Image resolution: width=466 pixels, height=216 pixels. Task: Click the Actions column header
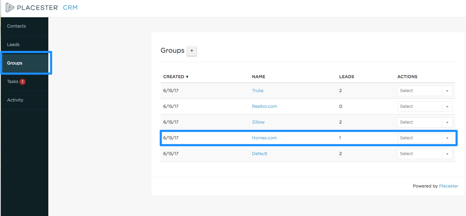tap(407, 77)
